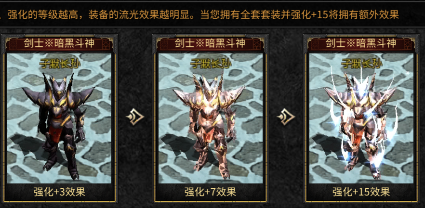This screenshot has height=208, width=425.
Task: Click the bronze armored character in +7 card
Action: [210, 126]
